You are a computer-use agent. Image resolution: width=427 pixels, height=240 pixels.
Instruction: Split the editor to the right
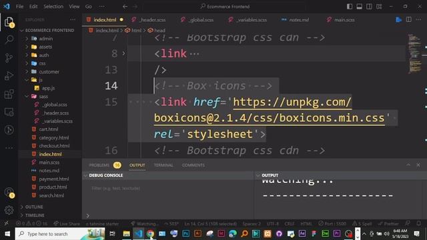tap(409, 19)
